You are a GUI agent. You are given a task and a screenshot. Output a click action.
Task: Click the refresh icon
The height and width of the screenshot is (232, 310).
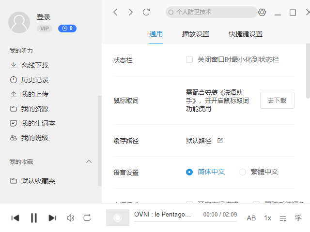146,12
